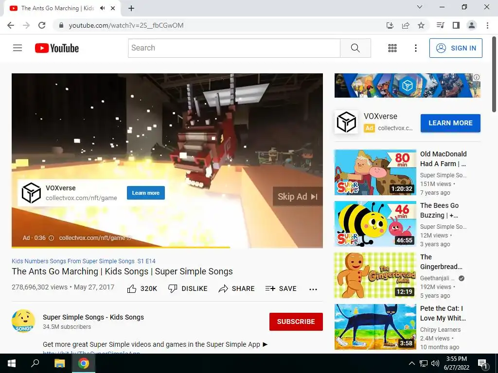Click SAVE to playlist

281,288
